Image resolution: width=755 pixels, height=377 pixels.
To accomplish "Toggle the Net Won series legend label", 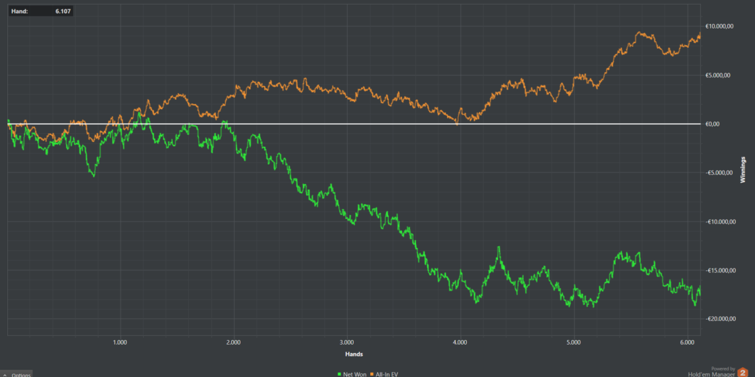I will [x=354, y=374].
